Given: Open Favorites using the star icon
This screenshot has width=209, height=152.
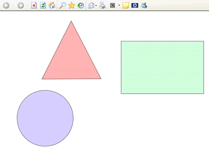Looking at the screenshot, I should point(71,5).
